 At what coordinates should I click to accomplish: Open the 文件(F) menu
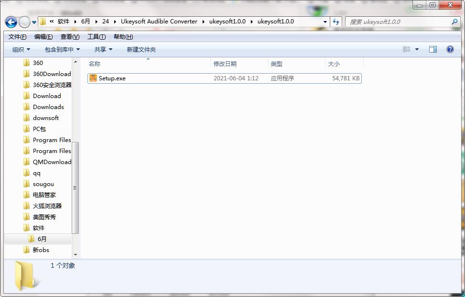[x=17, y=37]
